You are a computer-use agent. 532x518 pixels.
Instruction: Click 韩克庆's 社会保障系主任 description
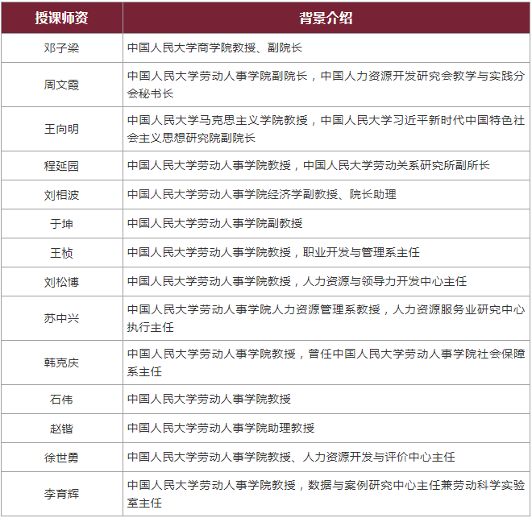pyautogui.click(x=326, y=363)
